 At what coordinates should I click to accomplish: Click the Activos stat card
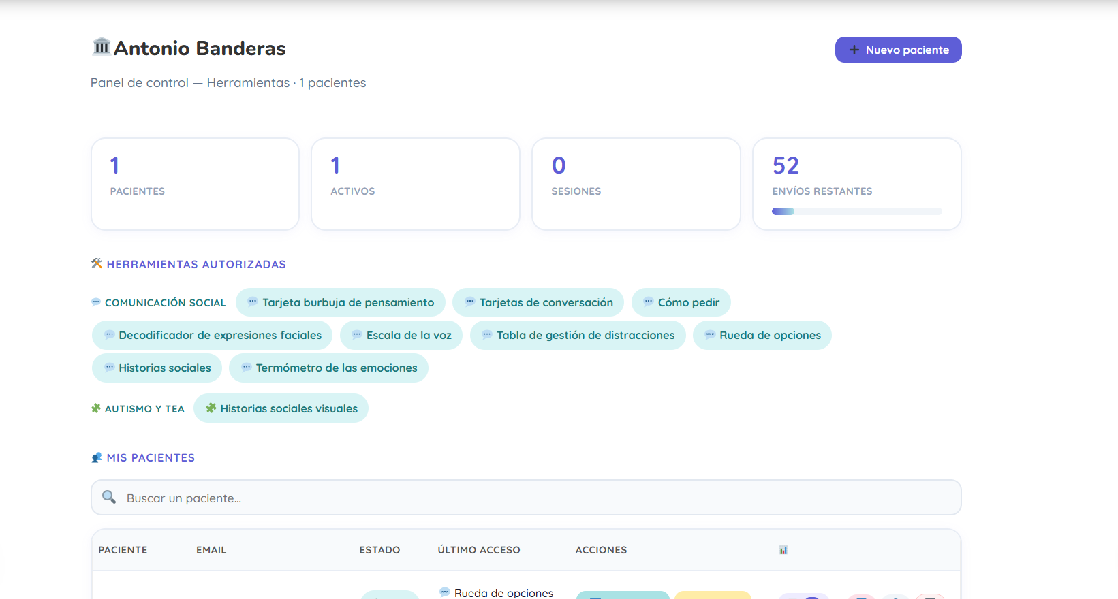416,184
